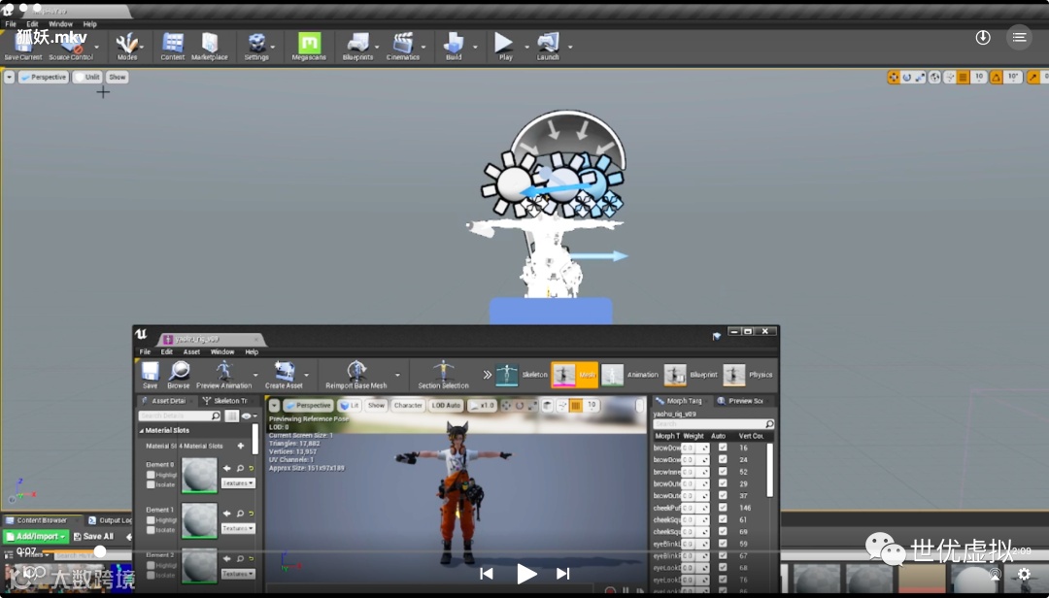This screenshot has width=1049, height=598.
Task: Enable Section Selection in mesh editor
Action: 443,376
